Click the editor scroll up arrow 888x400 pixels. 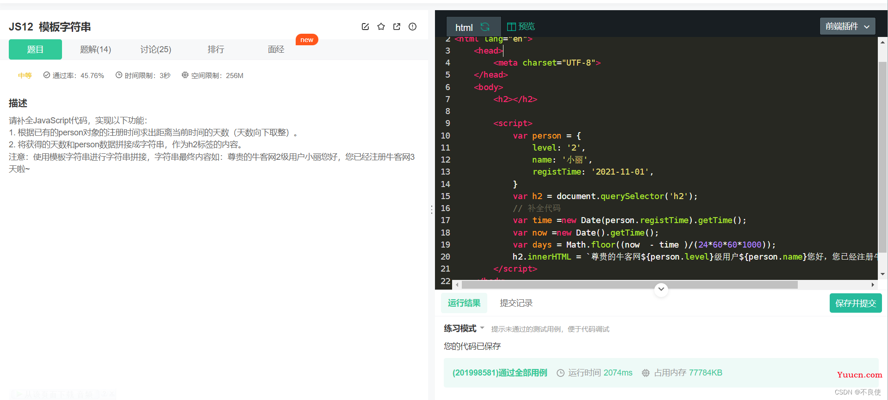tap(882, 42)
